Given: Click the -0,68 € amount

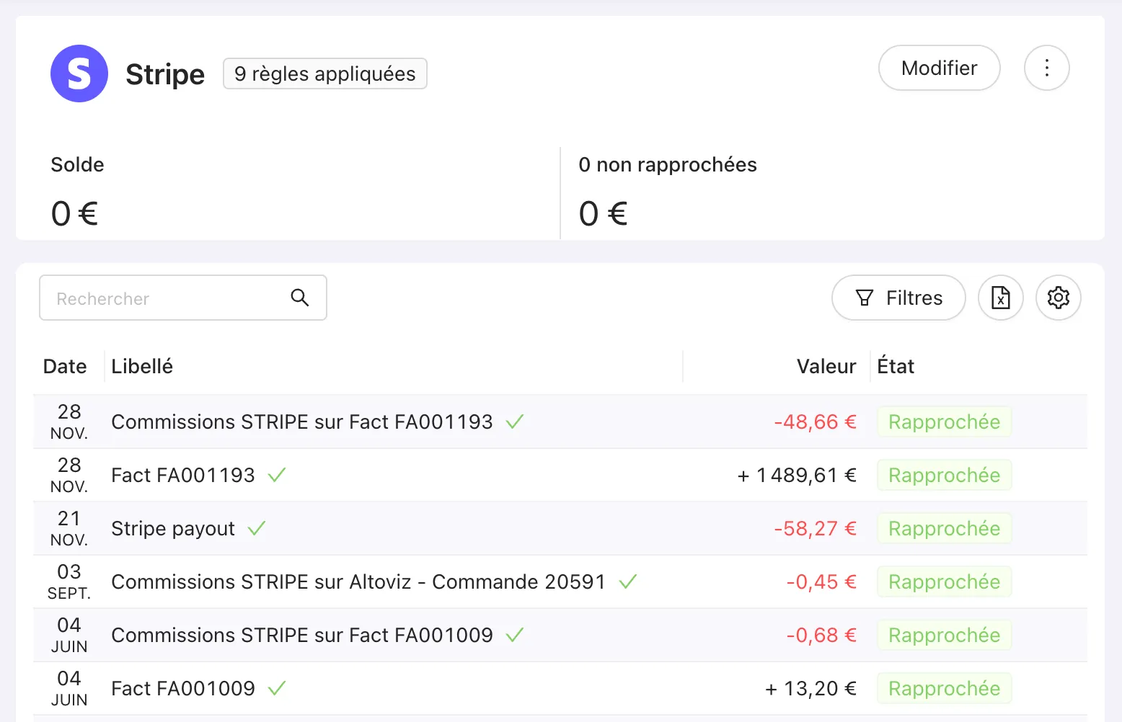Looking at the screenshot, I should [x=821, y=635].
